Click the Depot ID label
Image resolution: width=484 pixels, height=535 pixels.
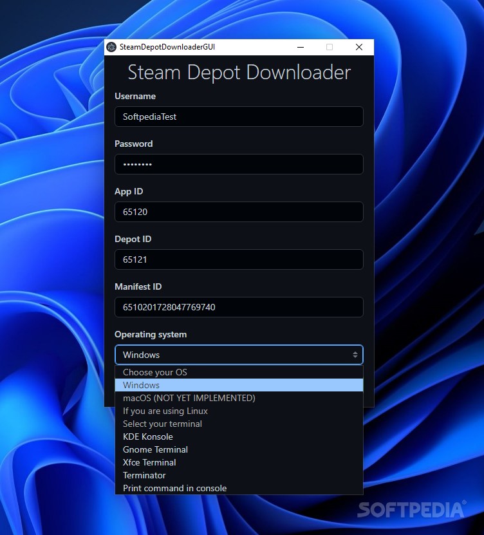click(x=133, y=239)
